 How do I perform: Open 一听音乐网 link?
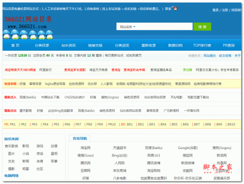192,110
